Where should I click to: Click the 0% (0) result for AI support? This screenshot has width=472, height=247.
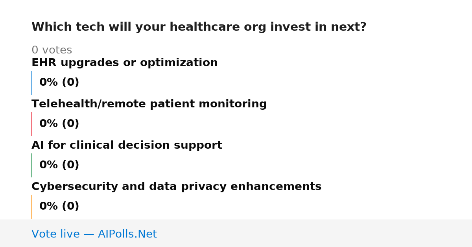click(59, 165)
